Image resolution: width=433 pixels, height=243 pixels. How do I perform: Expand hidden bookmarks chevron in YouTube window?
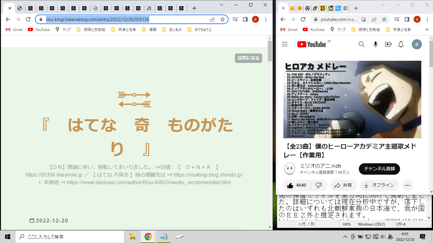click(427, 29)
